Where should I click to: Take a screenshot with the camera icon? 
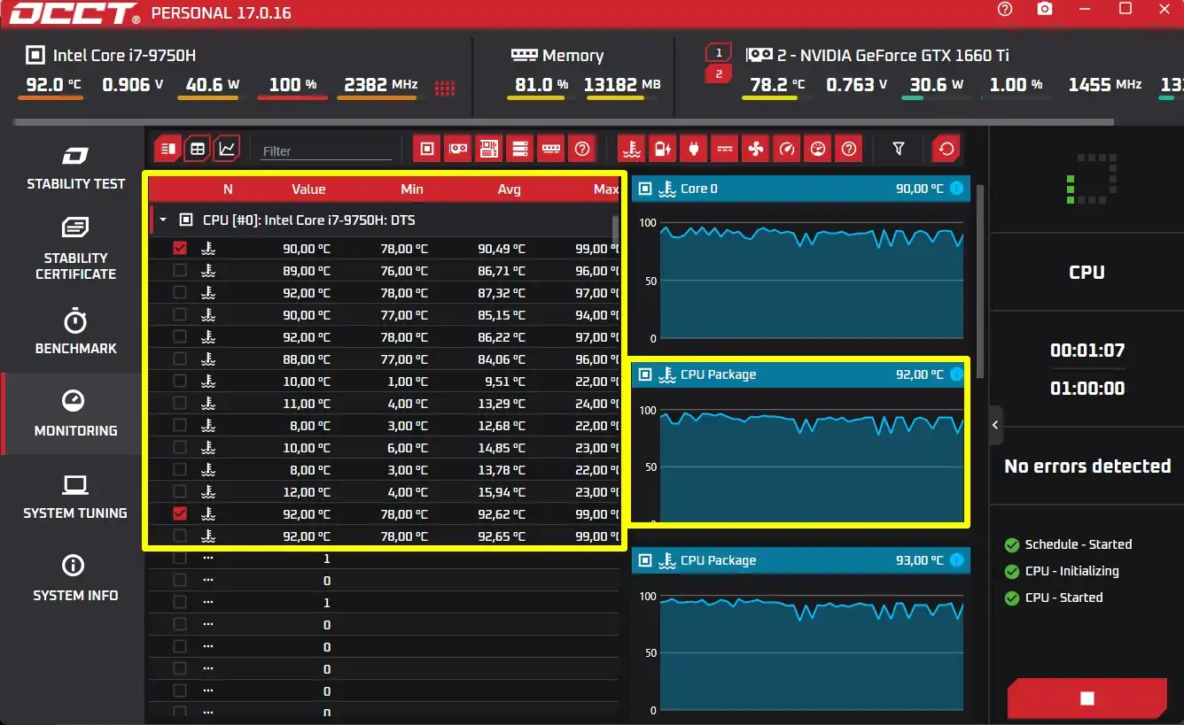pos(1046,9)
